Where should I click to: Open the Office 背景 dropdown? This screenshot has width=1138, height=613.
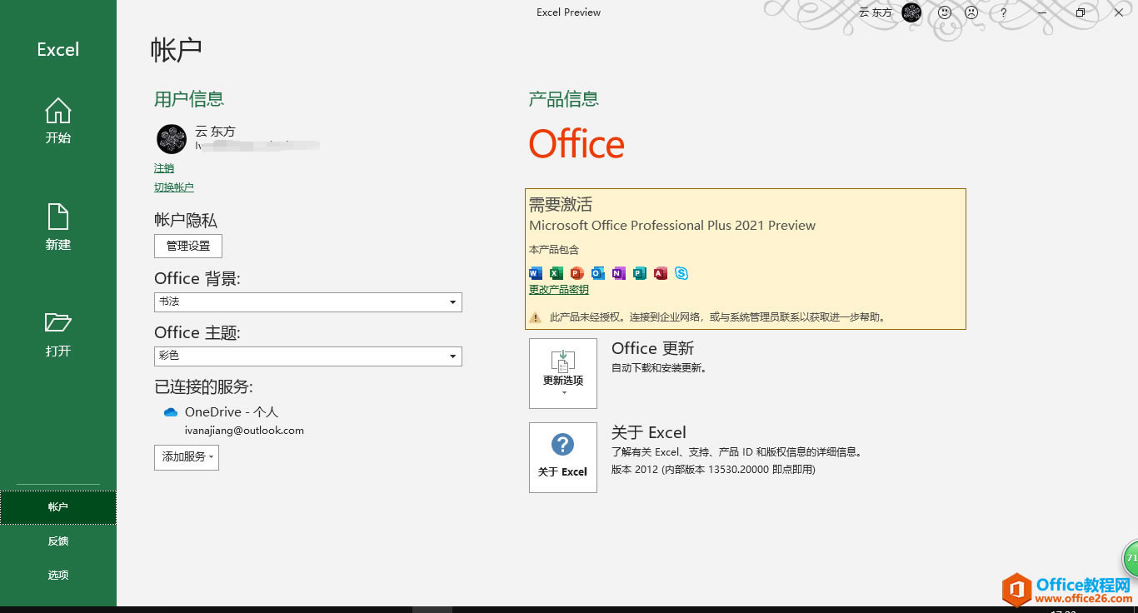[x=452, y=302]
